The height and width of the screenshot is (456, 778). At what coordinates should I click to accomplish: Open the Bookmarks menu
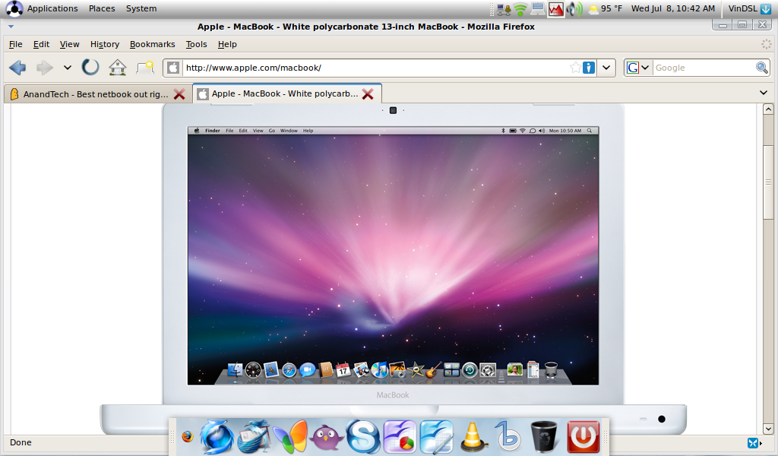(152, 44)
